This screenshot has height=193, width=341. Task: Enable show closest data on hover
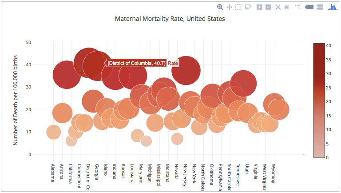point(309,7)
